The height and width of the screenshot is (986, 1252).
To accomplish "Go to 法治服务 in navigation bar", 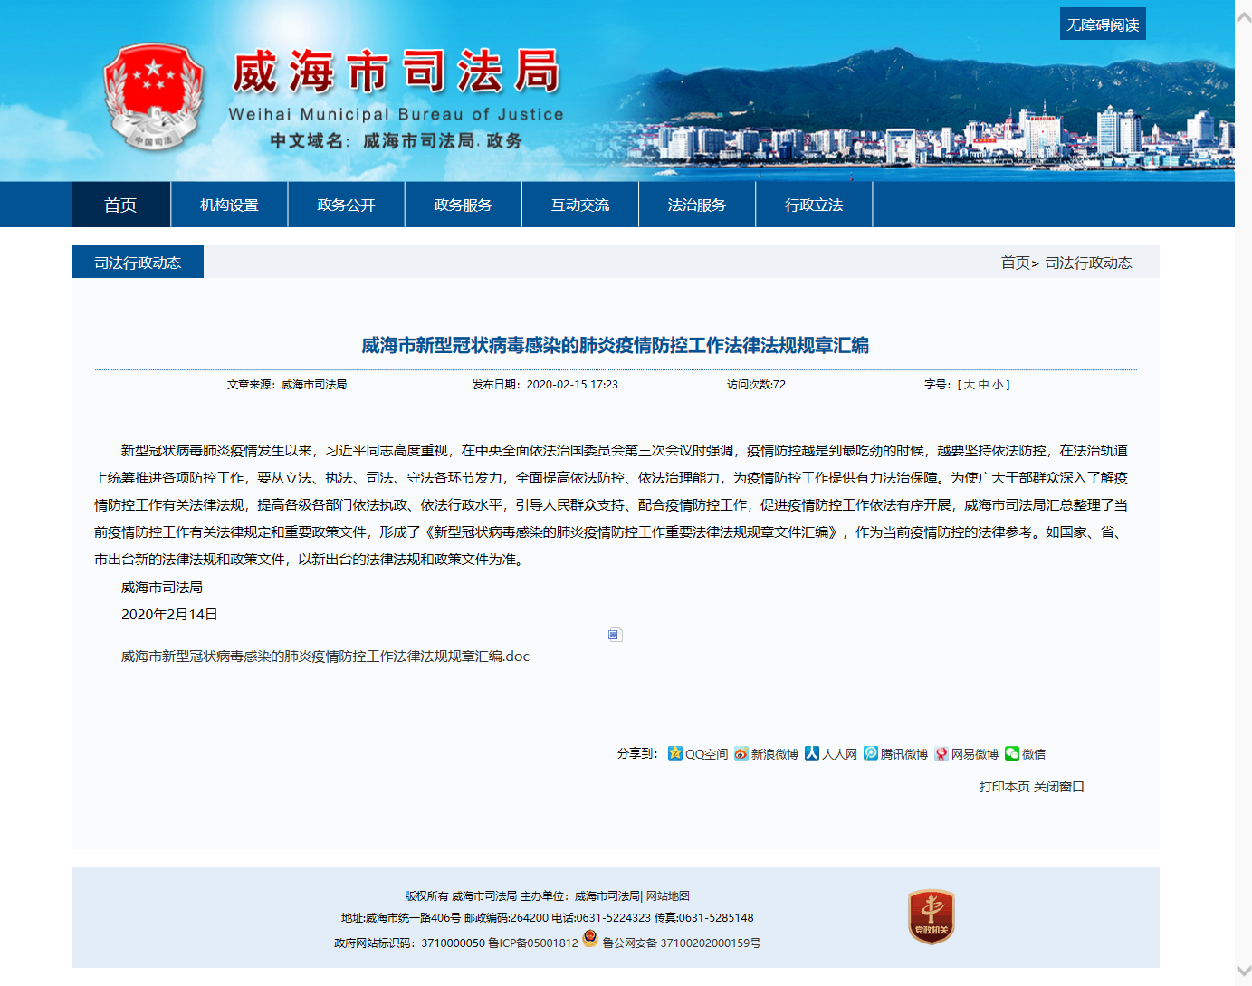I will click(696, 205).
